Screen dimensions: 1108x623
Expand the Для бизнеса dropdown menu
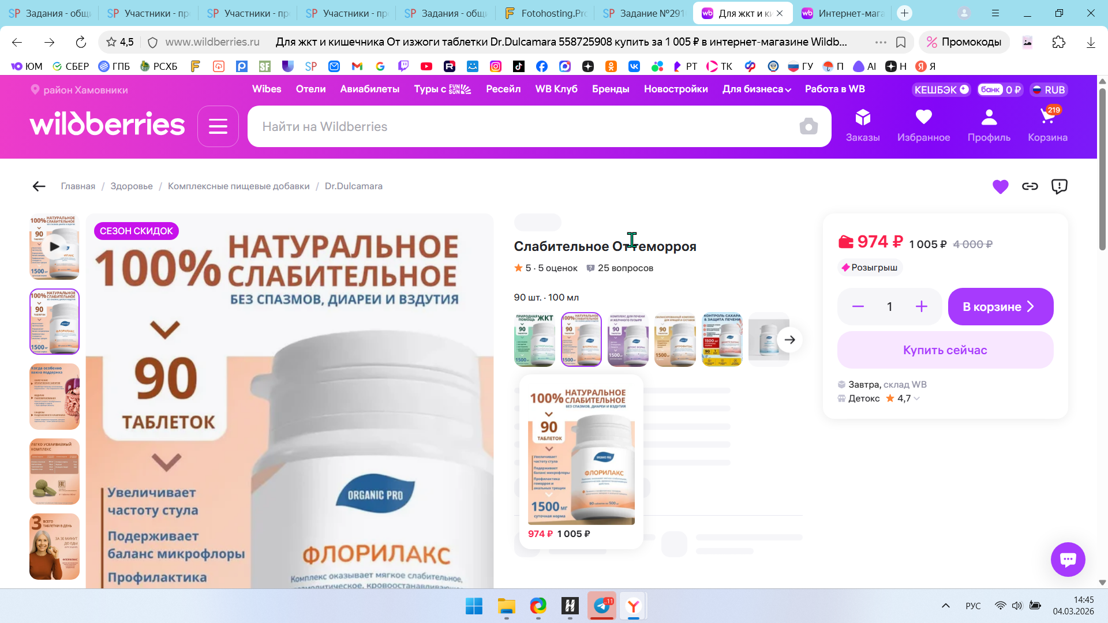[x=757, y=89]
